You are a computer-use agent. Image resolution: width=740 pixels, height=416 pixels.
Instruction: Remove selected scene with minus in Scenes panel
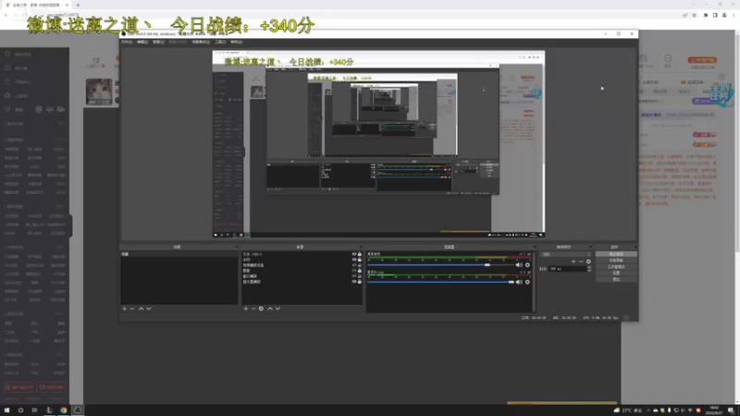[132, 309]
